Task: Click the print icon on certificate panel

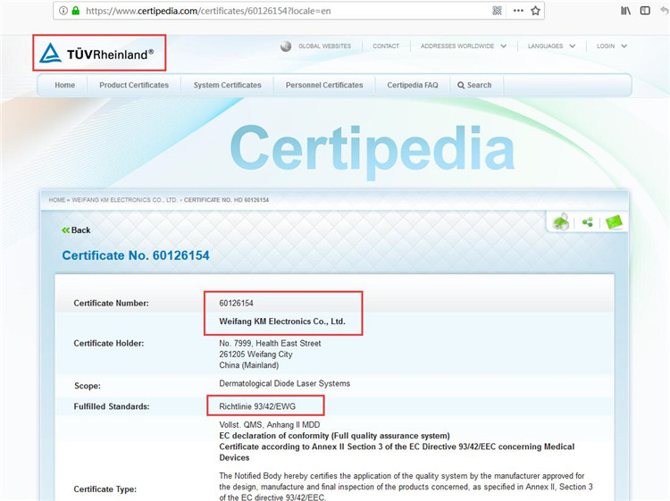Action: [x=560, y=222]
